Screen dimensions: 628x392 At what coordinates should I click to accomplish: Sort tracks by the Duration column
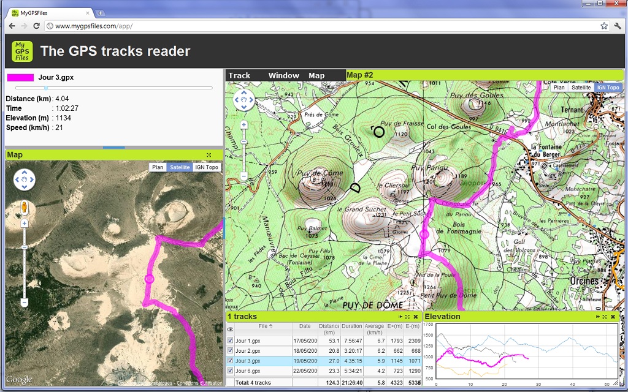pos(352,329)
